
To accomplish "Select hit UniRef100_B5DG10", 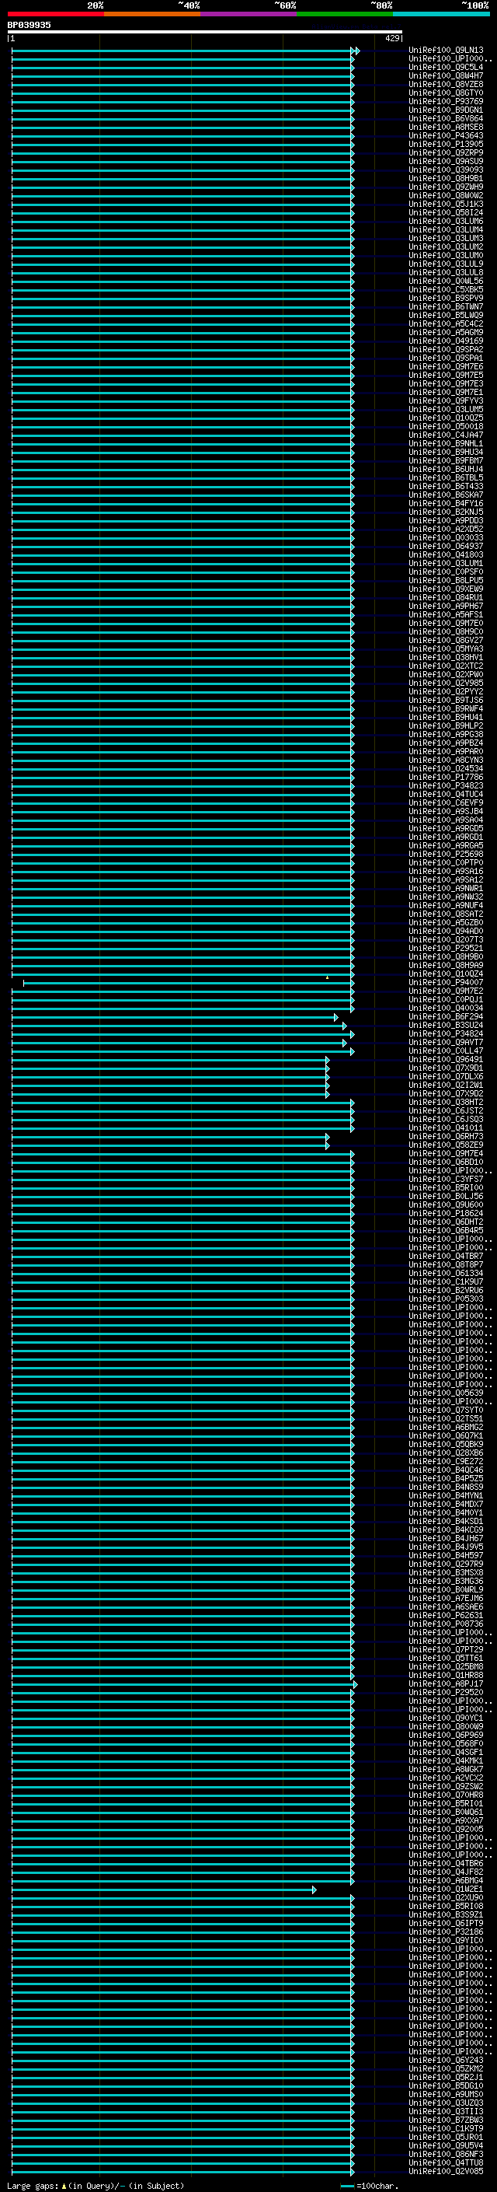I will tap(446, 2085).
